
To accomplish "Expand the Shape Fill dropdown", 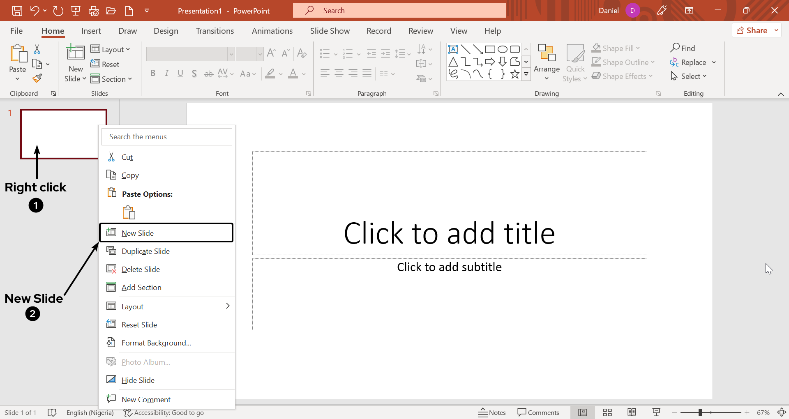I will point(637,48).
